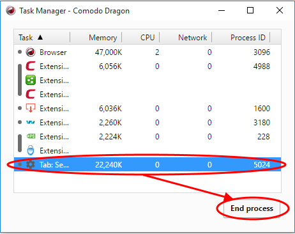
Task: Select the blue shield extension icon
Action: click(x=31, y=150)
